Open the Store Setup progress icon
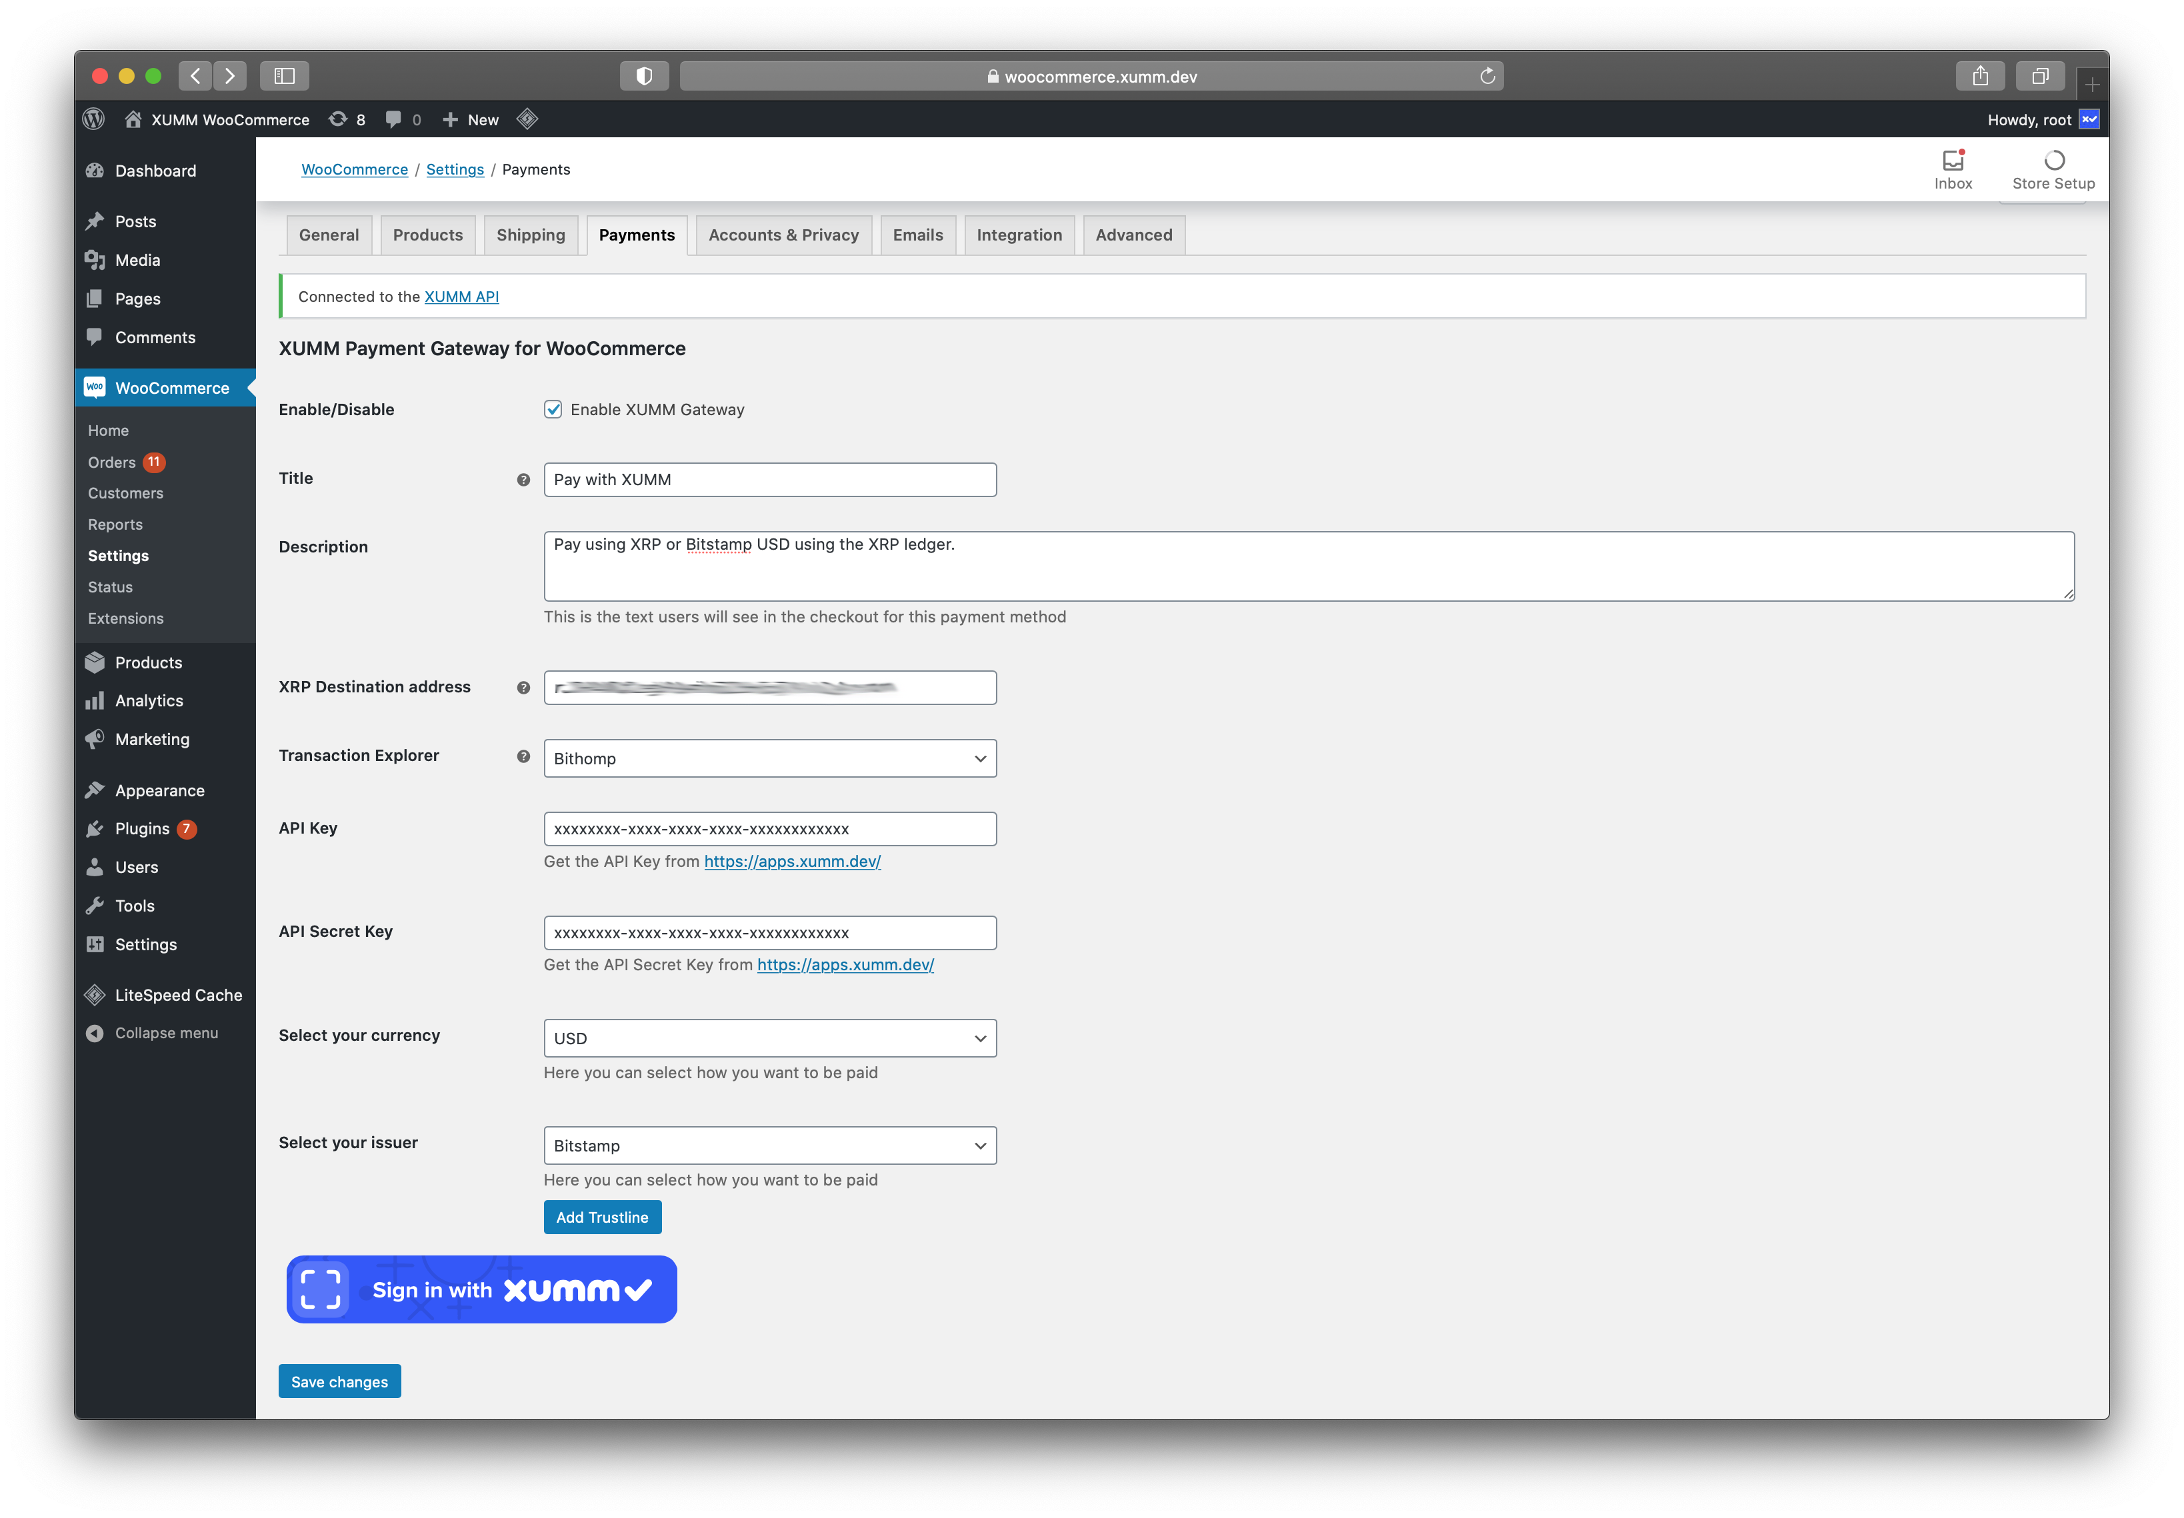This screenshot has width=2184, height=1518. [x=2054, y=160]
